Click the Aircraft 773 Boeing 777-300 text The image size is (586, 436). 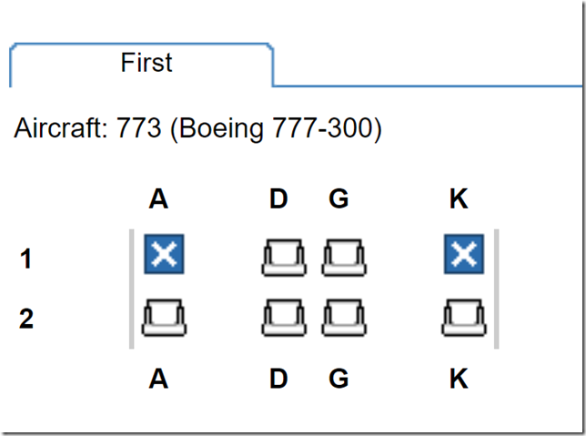click(197, 129)
